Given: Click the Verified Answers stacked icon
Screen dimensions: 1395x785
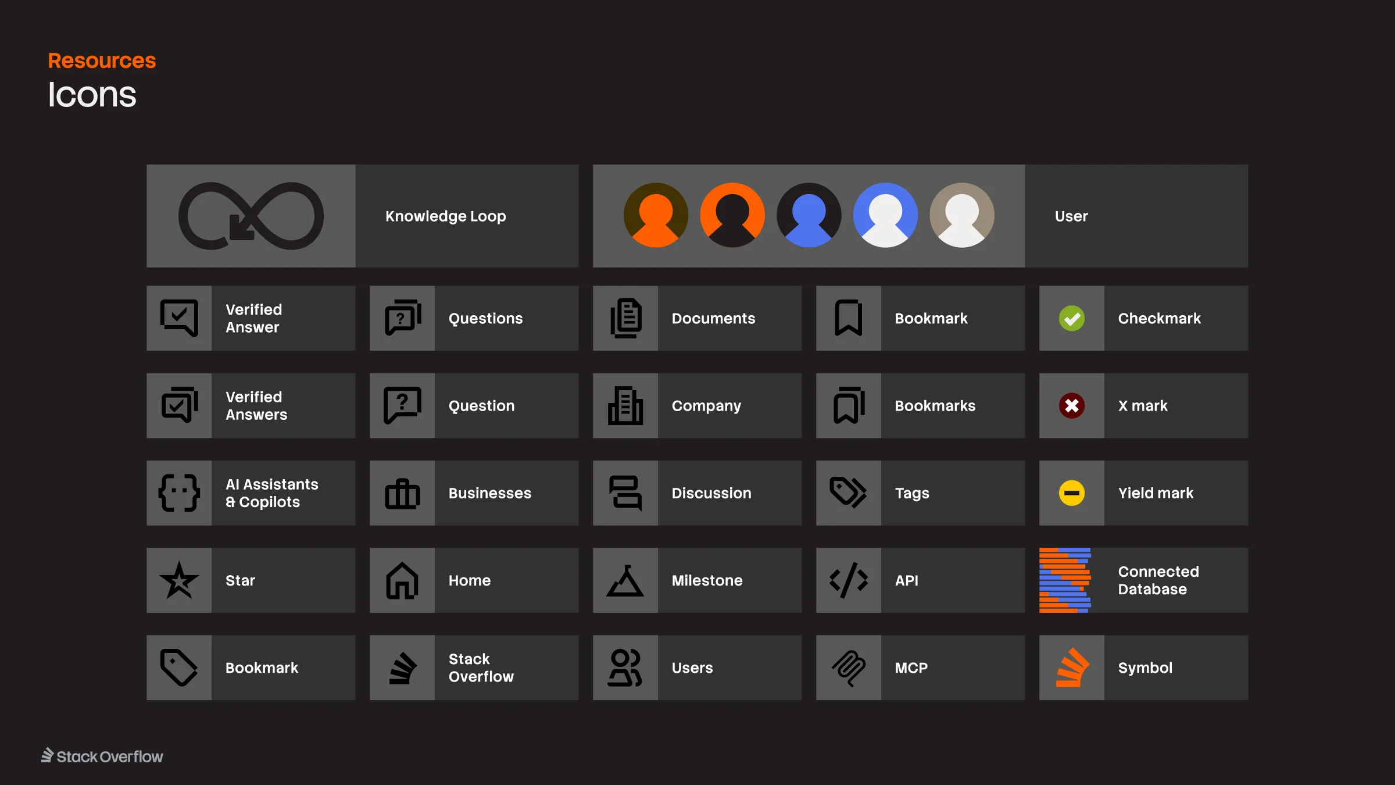Looking at the screenshot, I should [179, 405].
